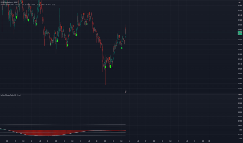Click the date label 30 on the time axis

point(195,141)
